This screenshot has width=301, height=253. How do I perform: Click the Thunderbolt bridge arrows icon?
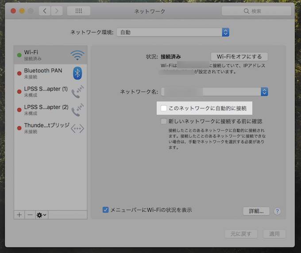coord(77,128)
